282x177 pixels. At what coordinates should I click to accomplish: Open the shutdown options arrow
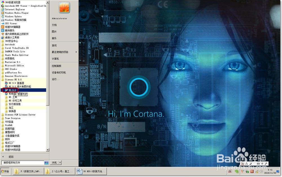60,162
